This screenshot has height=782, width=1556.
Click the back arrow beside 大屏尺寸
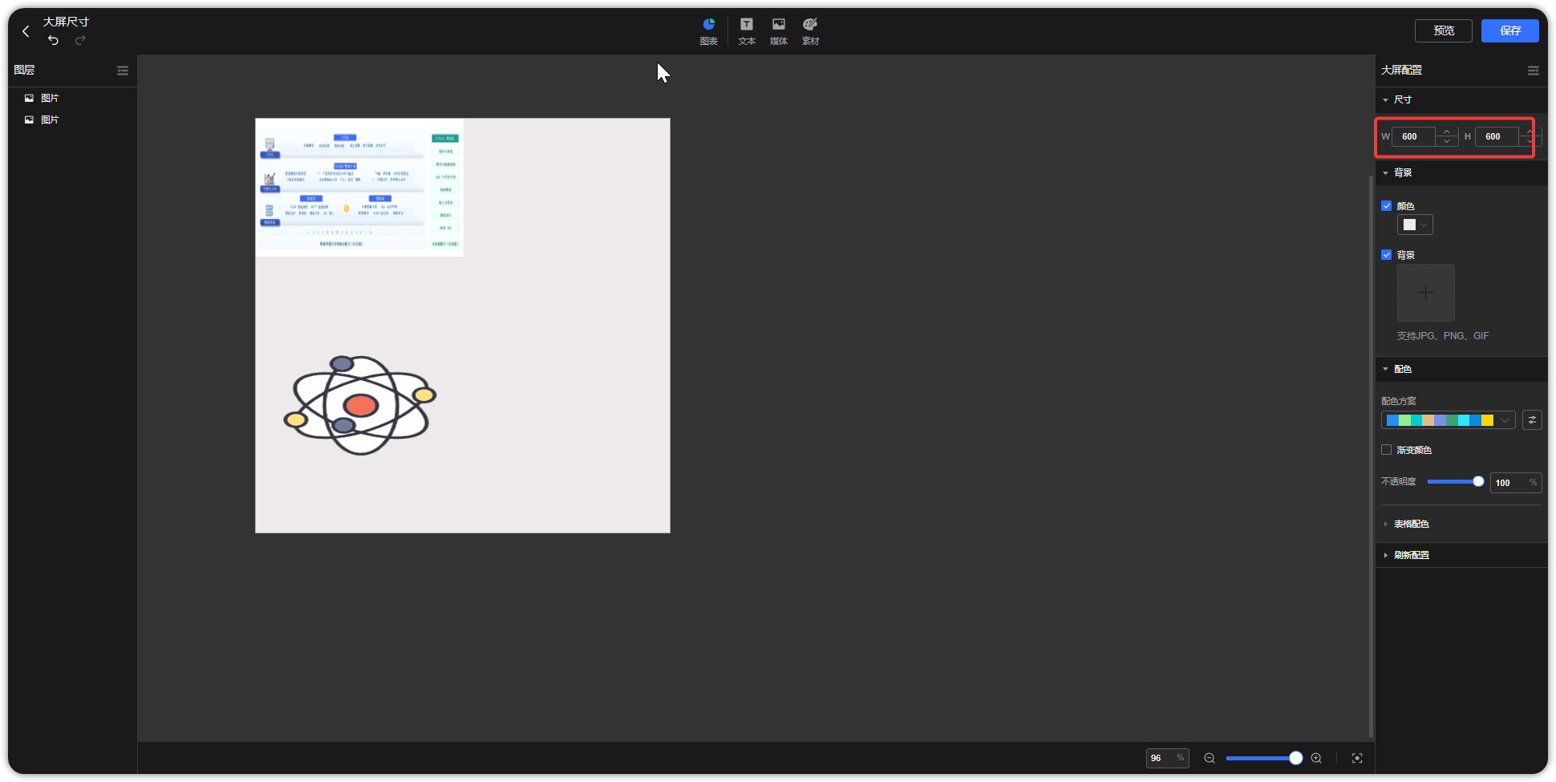[x=26, y=30]
